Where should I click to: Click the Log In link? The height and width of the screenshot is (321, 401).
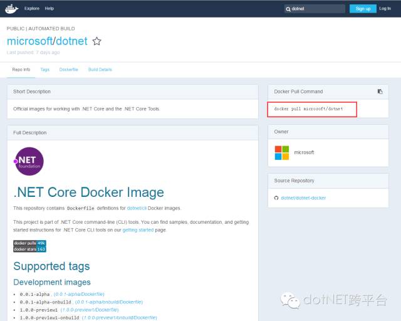pyautogui.click(x=385, y=8)
